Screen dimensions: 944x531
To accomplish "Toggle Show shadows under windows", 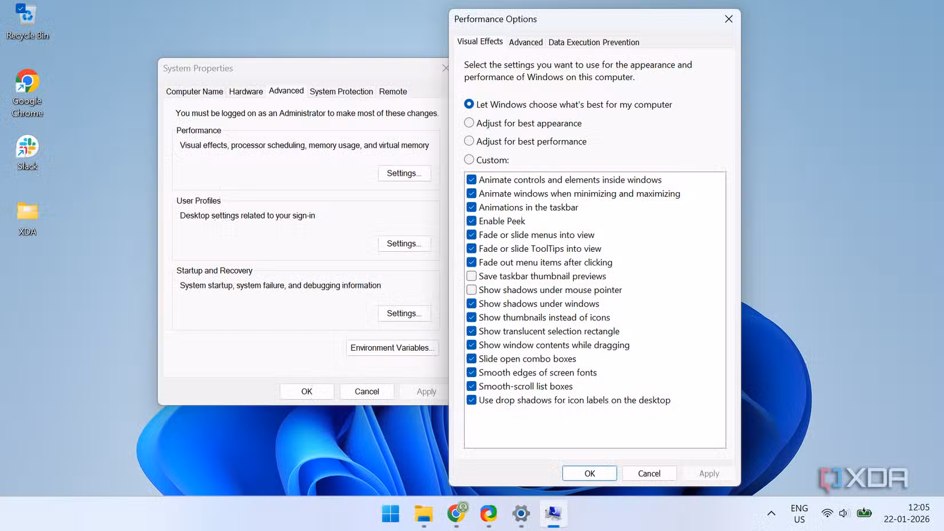I will (x=471, y=303).
